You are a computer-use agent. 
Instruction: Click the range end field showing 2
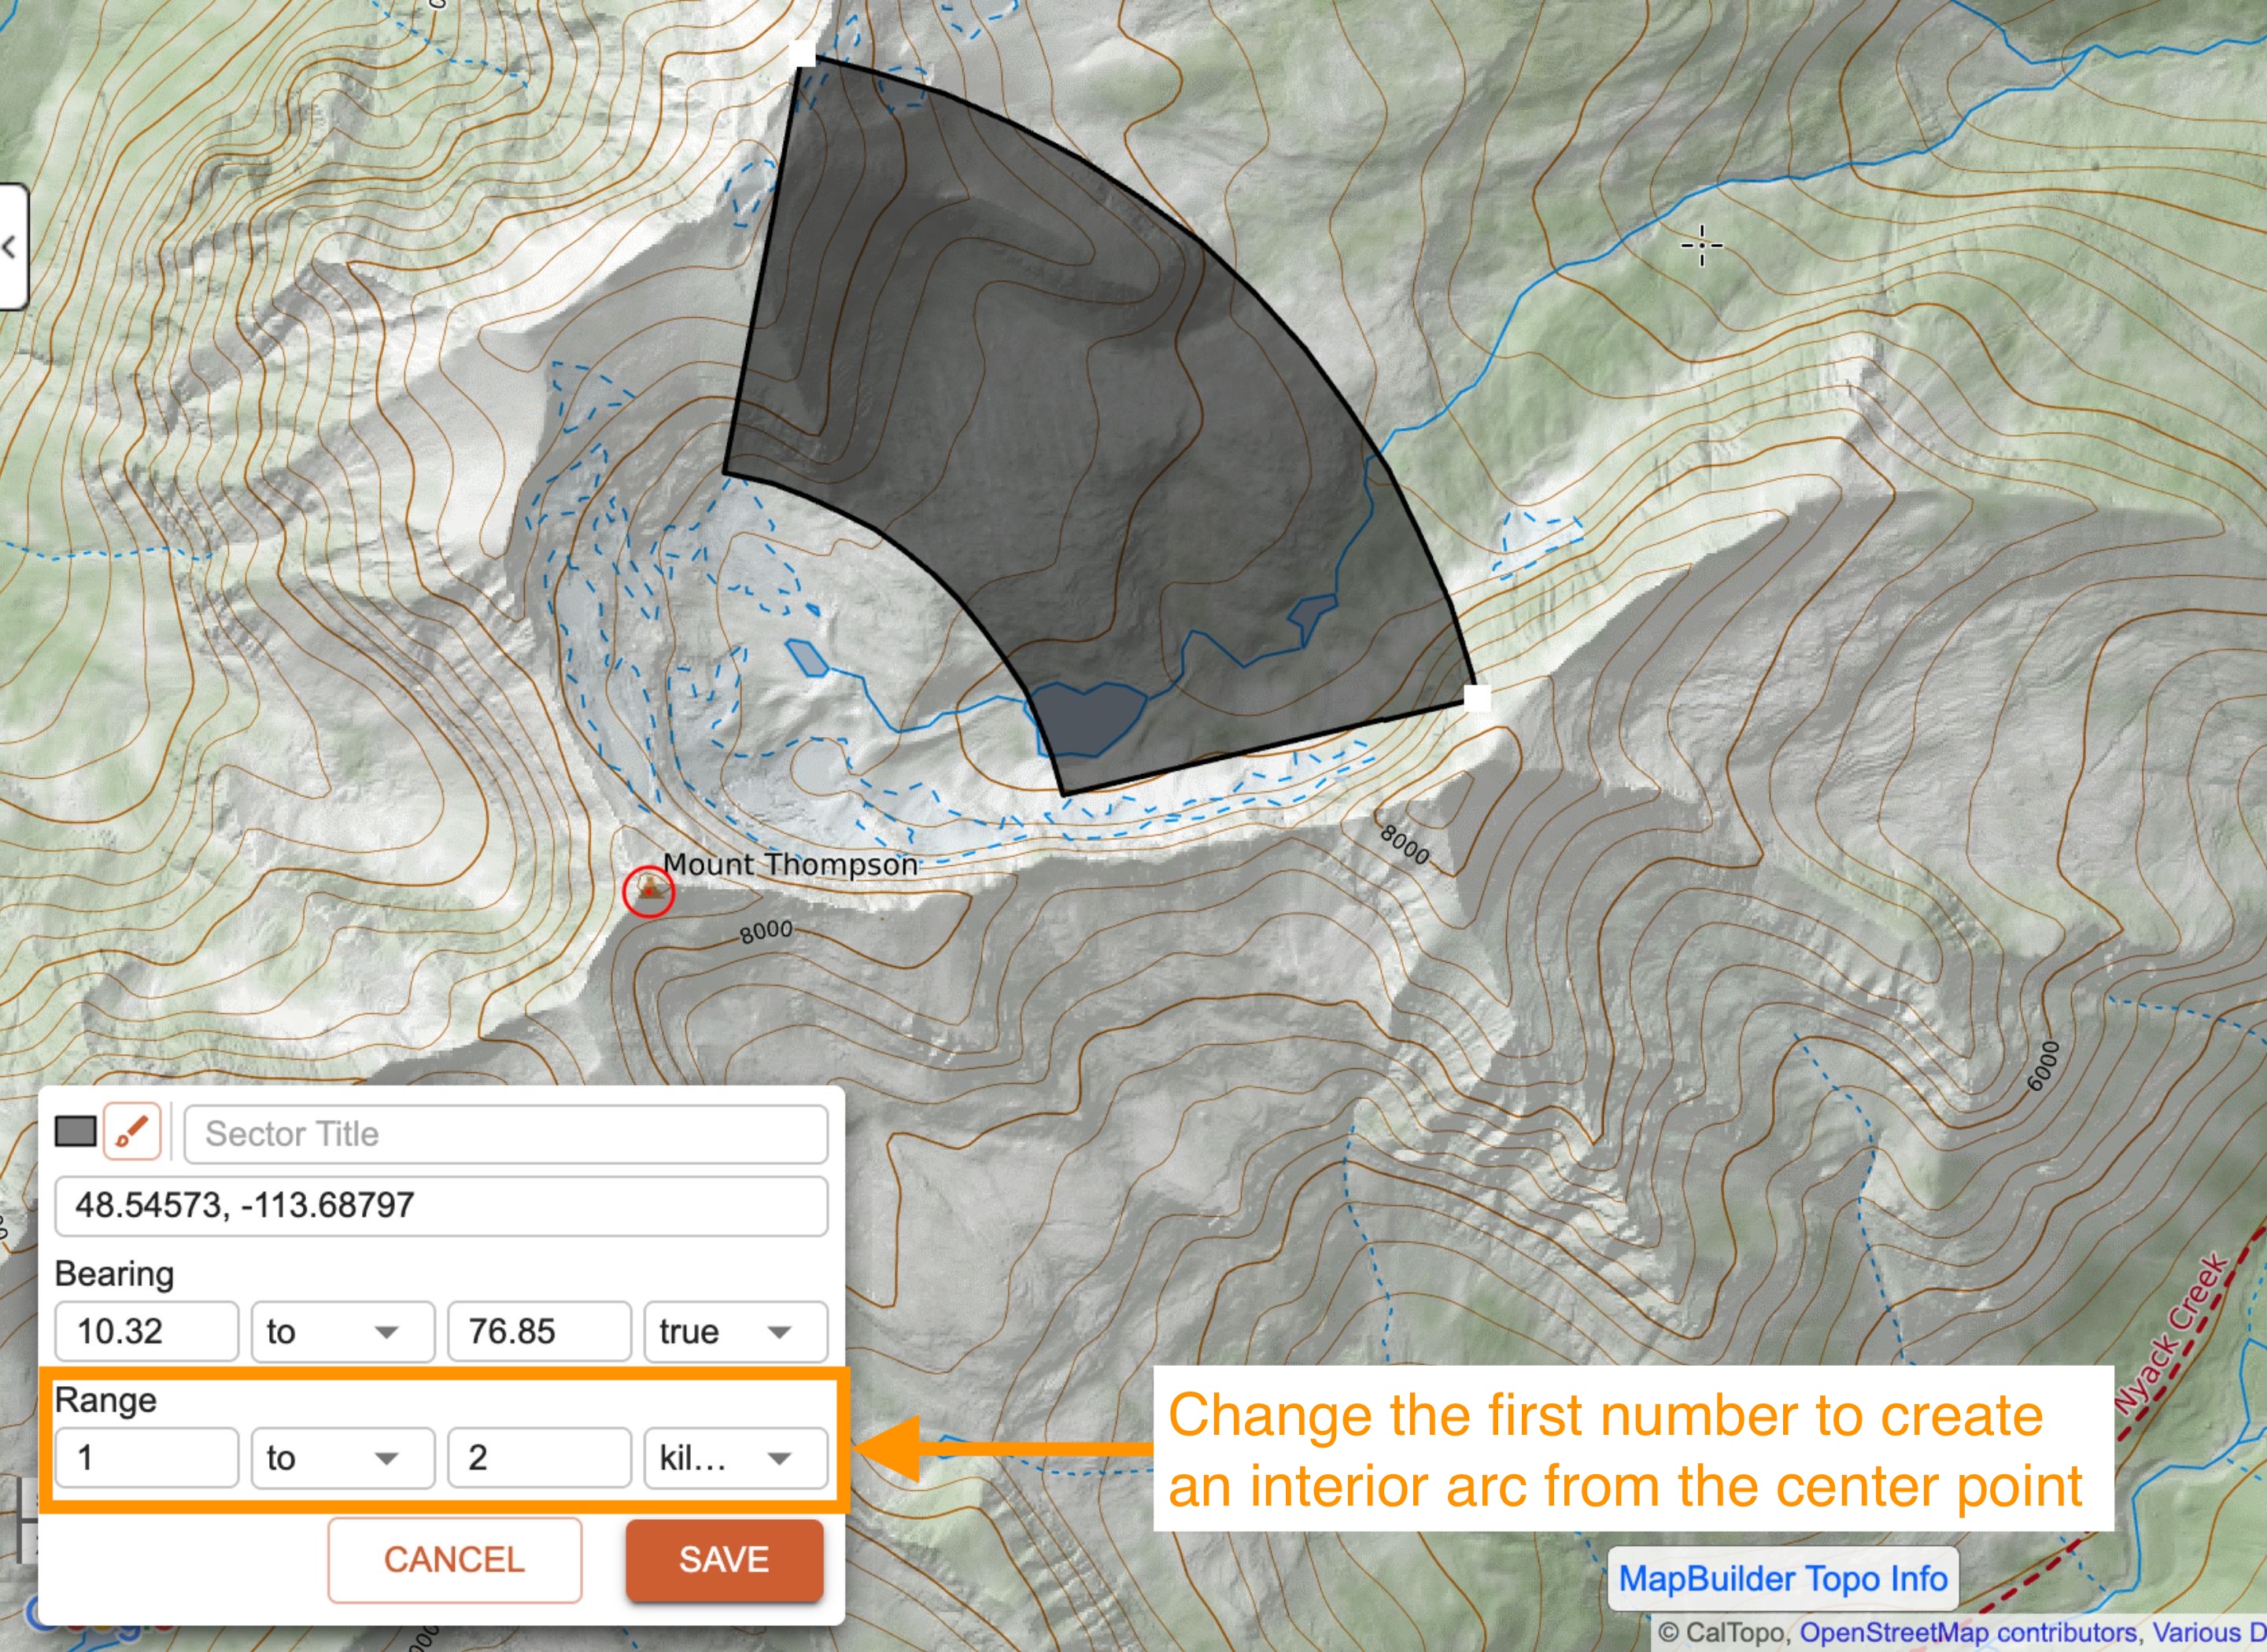(x=538, y=1458)
